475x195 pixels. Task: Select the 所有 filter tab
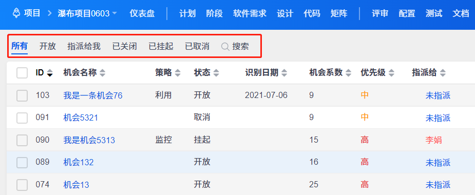tap(20, 46)
